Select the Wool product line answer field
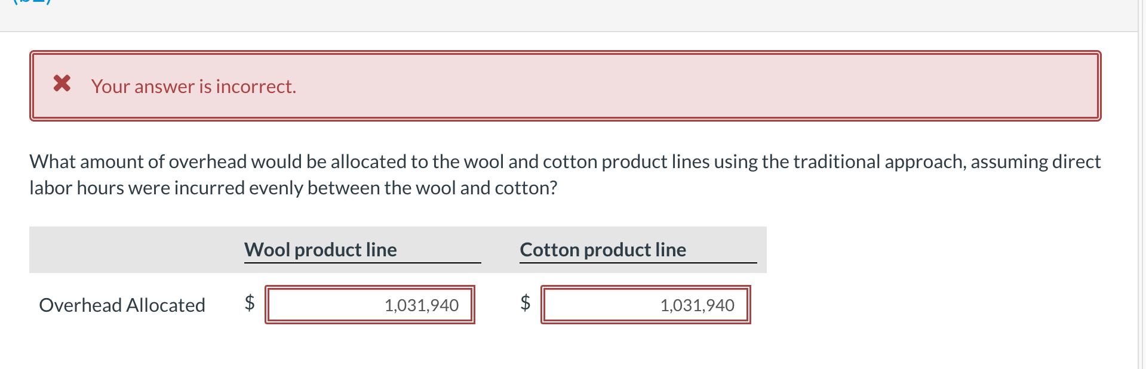Screen dimensions: 1146x369 coord(370,305)
